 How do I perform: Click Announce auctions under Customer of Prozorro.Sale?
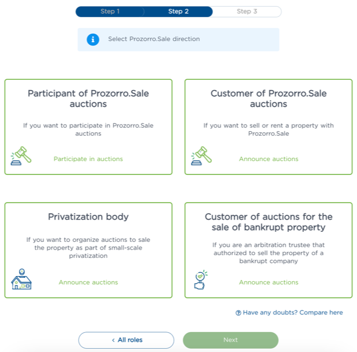[268, 159]
